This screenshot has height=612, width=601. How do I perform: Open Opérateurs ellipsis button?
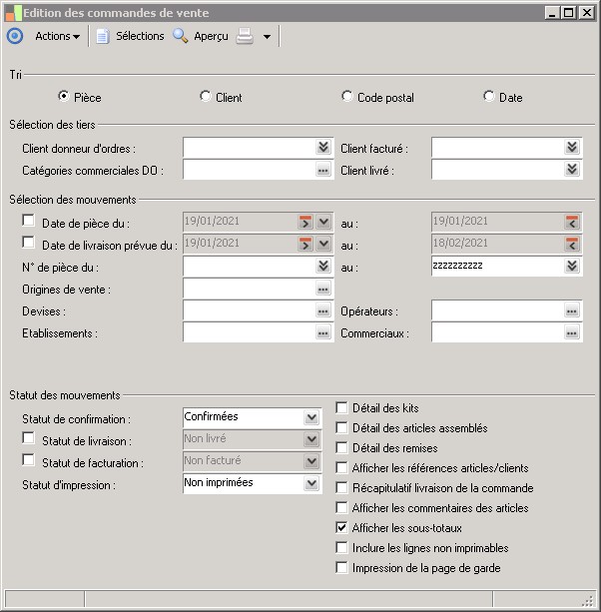tap(572, 310)
